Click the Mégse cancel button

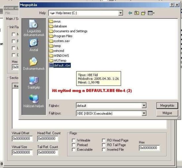(x=167, y=113)
